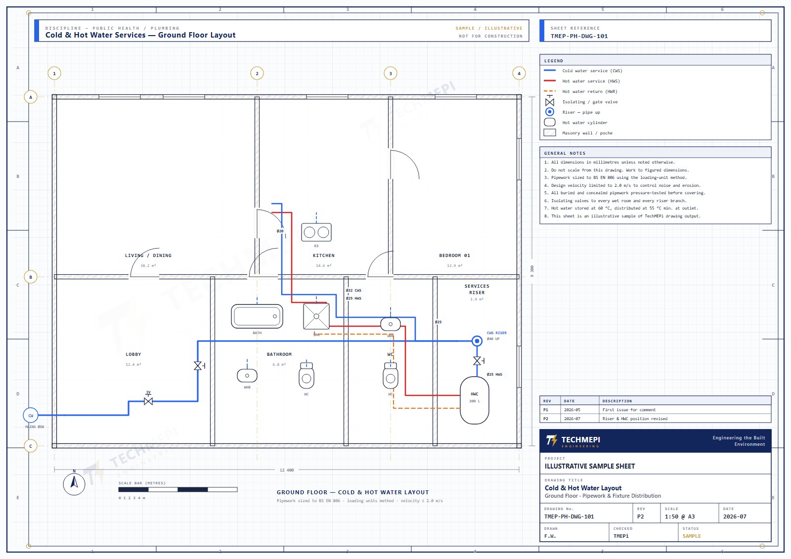
Task: Click the red hot water legend line
Action: (550, 81)
